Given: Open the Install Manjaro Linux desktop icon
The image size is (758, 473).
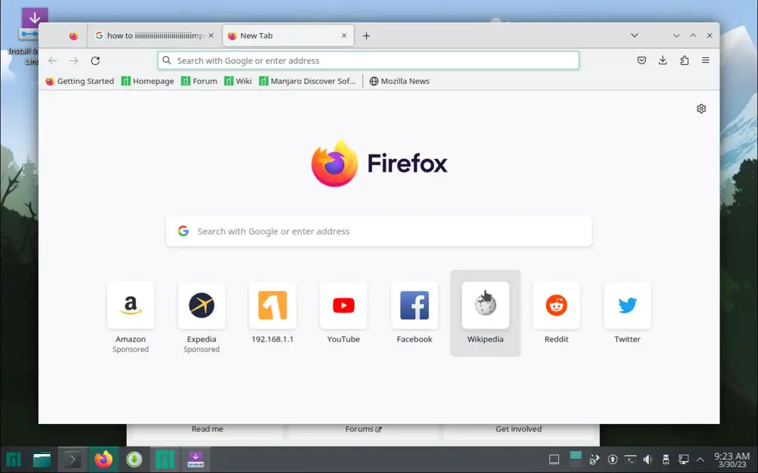Looking at the screenshot, I should coord(34,37).
